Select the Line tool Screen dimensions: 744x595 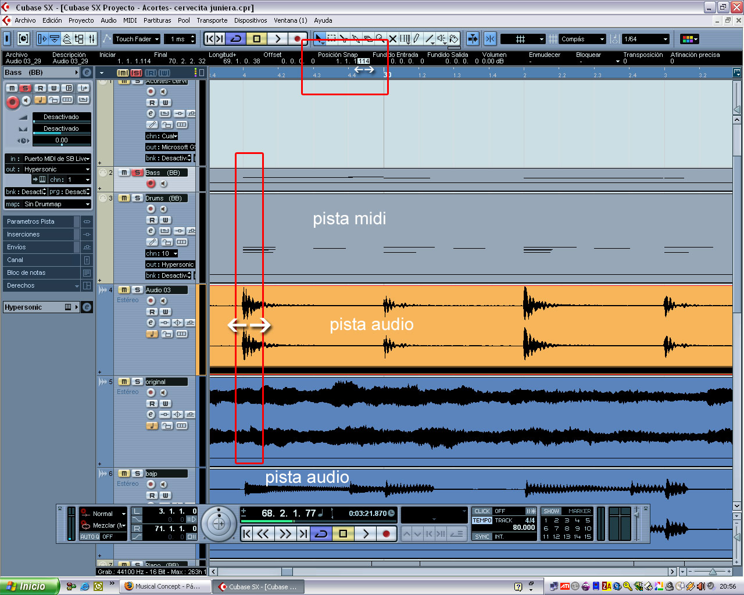tap(430, 39)
